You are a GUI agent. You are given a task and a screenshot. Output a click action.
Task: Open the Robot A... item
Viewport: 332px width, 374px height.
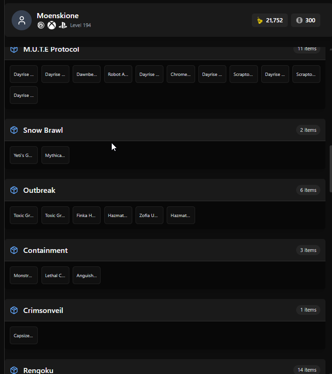(x=118, y=74)
